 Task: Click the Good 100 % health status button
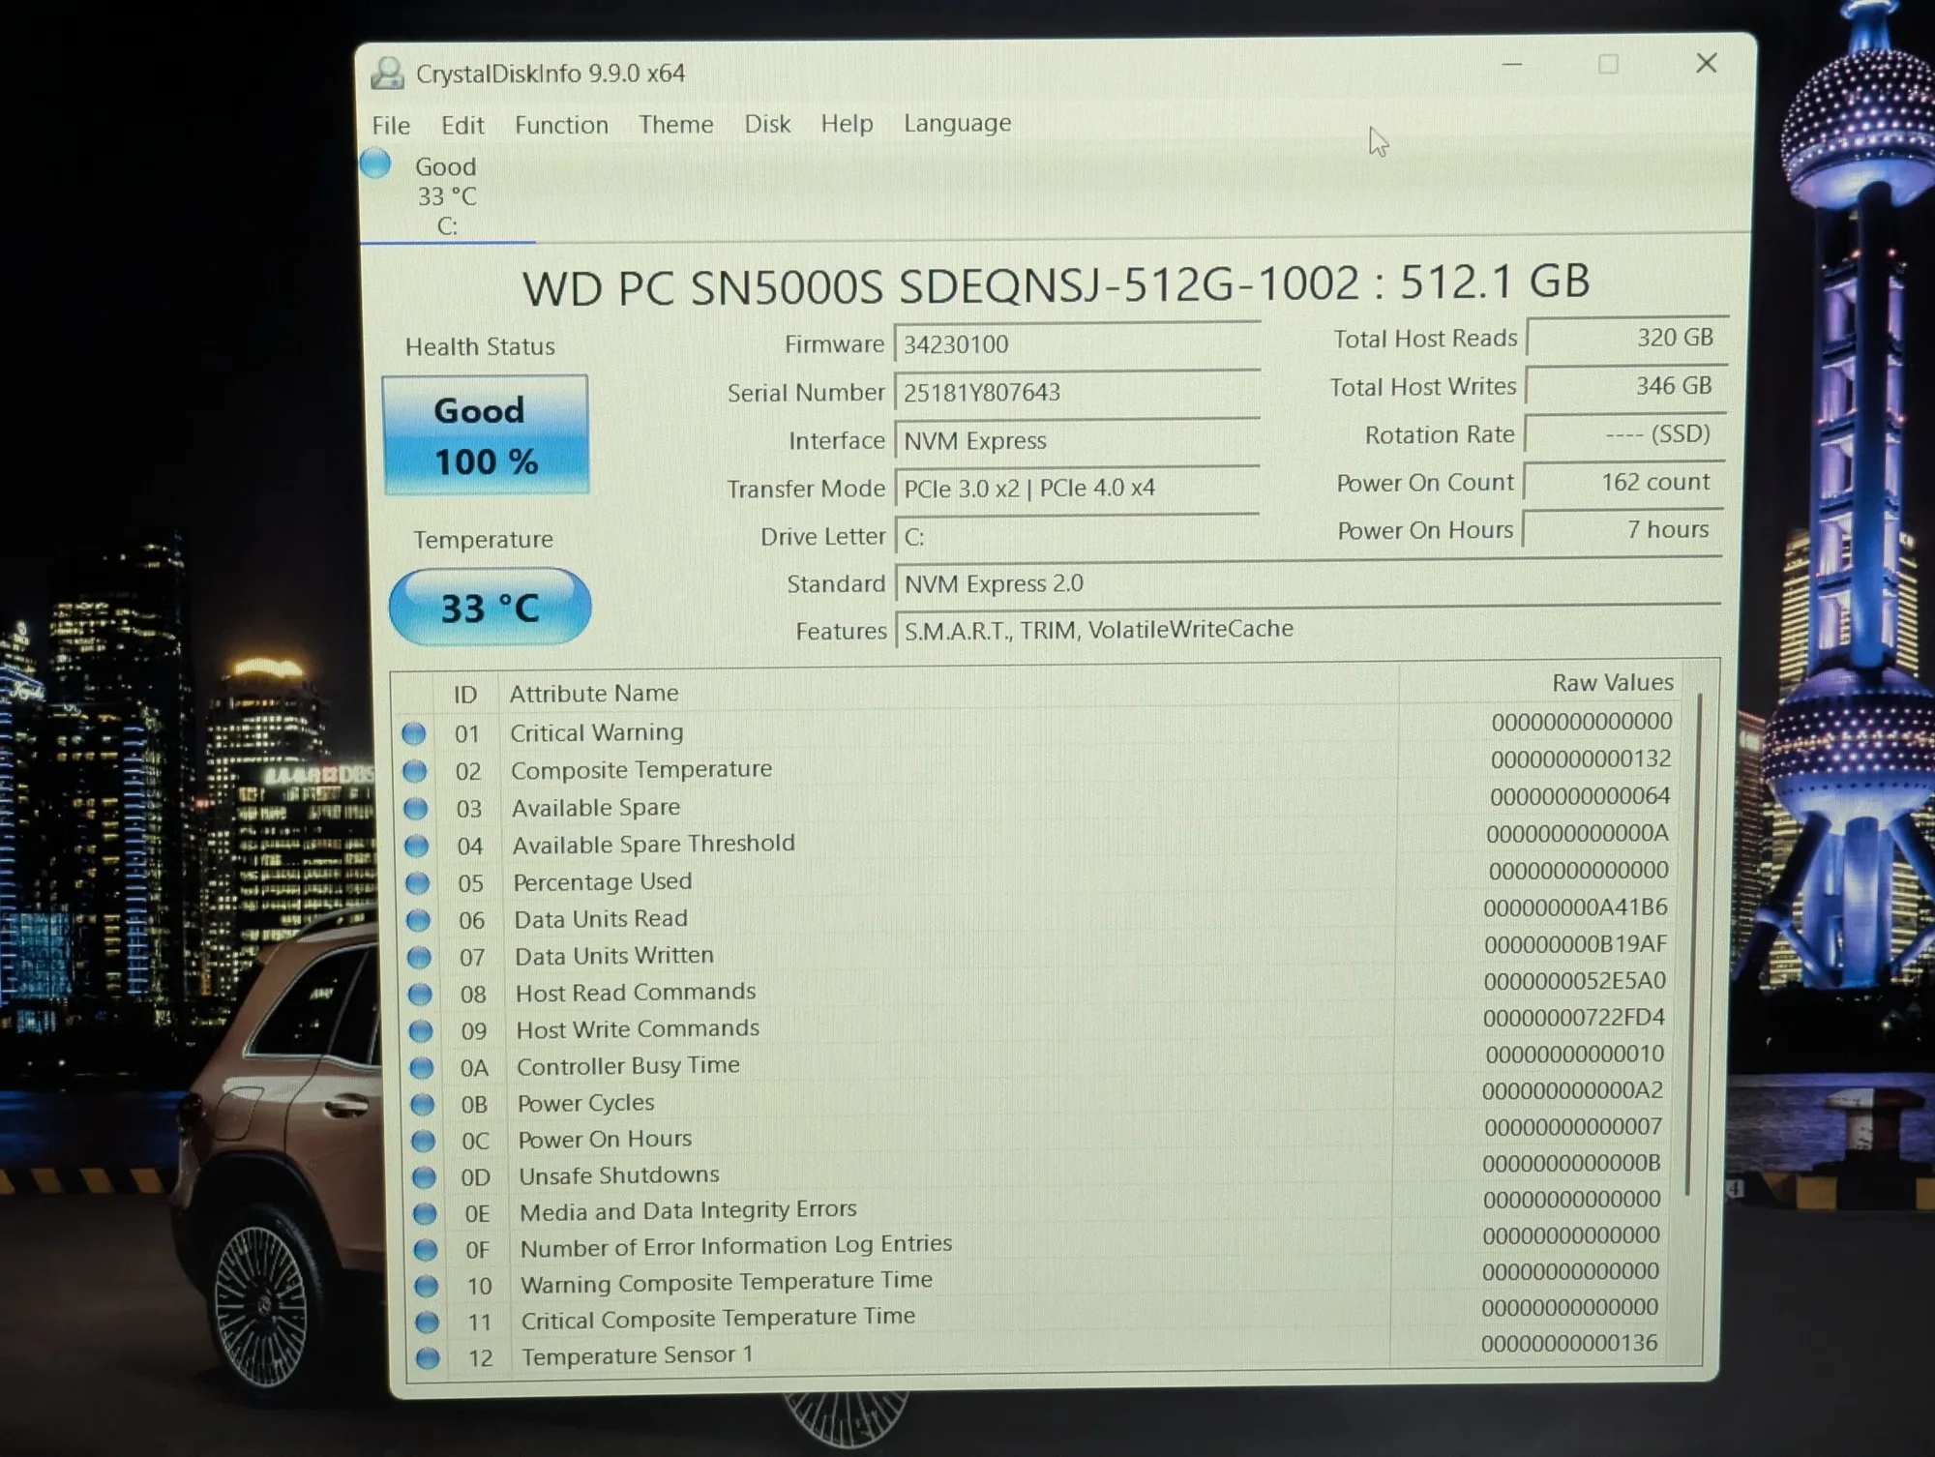pos(486,435)
